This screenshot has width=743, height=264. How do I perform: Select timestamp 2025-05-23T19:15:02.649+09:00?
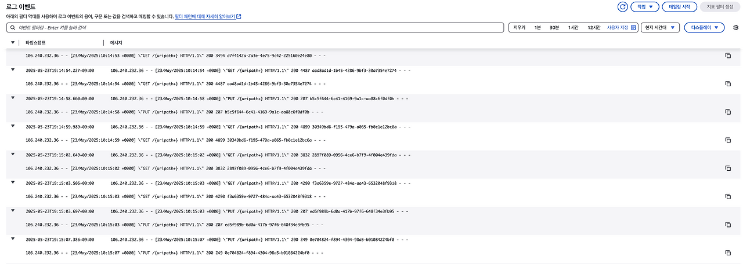pos(60,155)
